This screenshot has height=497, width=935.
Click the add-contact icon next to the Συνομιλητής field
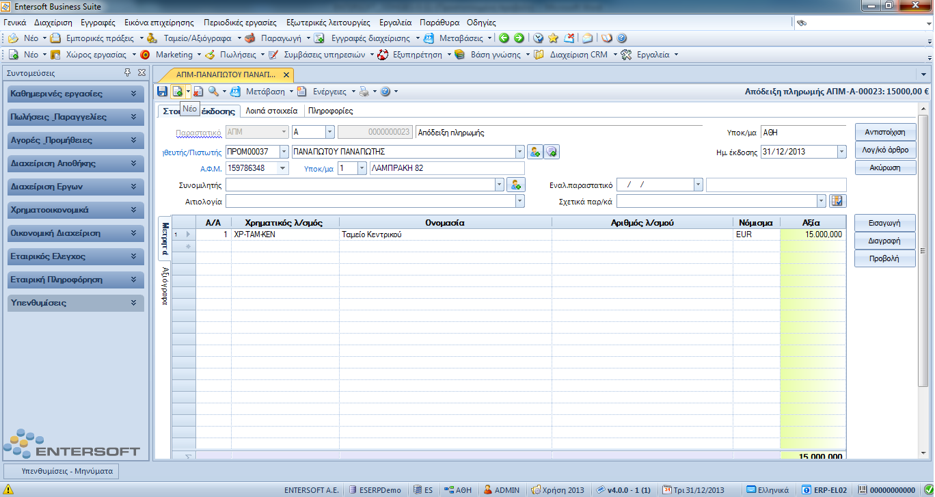[516, 185]
